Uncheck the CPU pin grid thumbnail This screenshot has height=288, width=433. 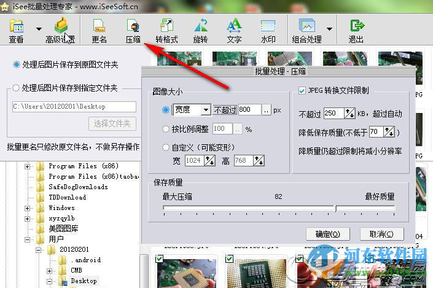pos(230,259)
